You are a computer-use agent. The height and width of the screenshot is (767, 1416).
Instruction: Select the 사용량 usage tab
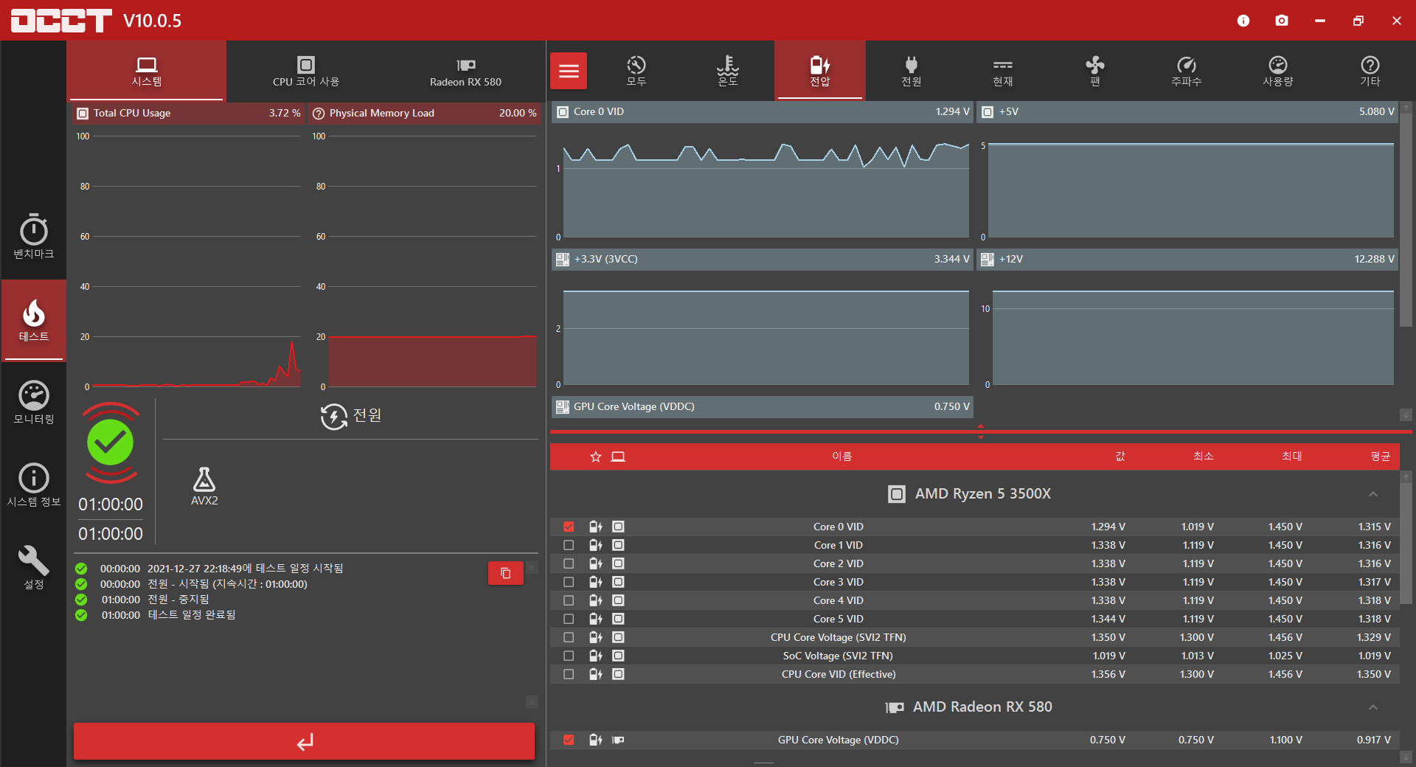(x=1278, y=71)
